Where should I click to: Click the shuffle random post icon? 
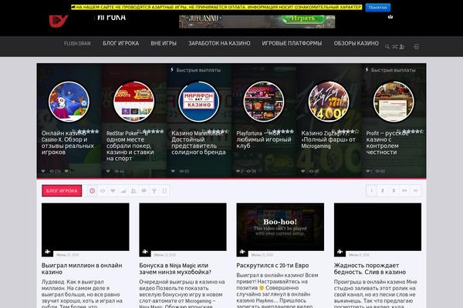[394, 47]
